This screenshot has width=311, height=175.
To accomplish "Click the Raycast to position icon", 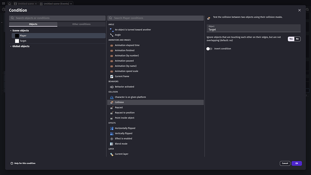I will 112,113.
